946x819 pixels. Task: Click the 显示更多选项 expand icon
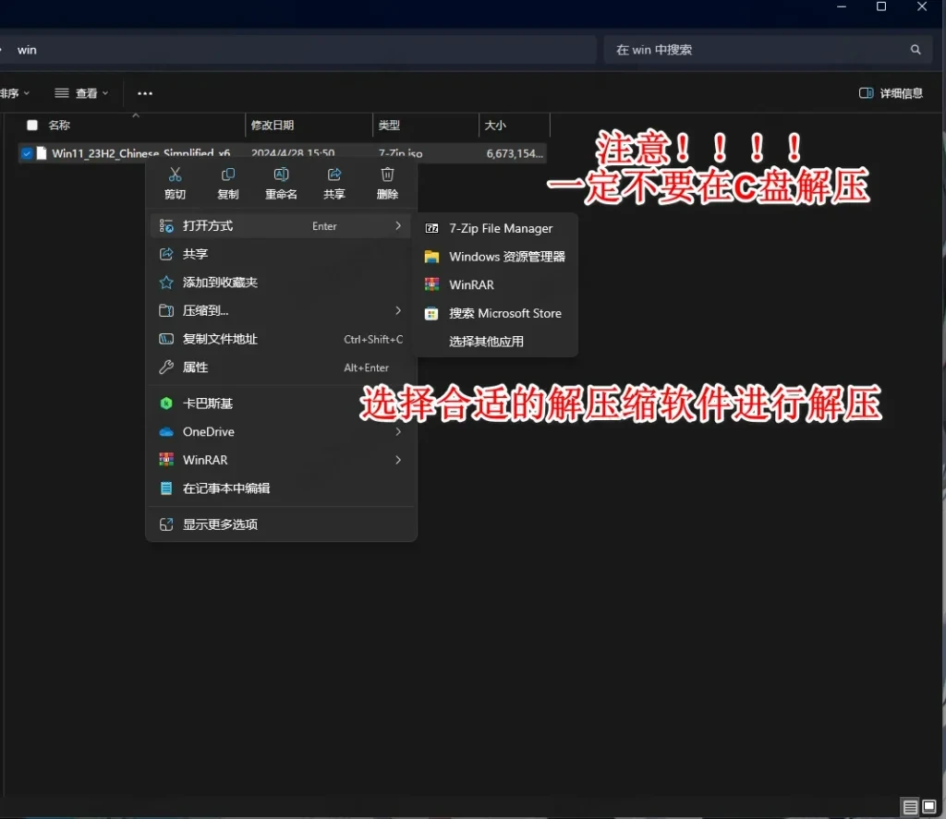point(166,524)
